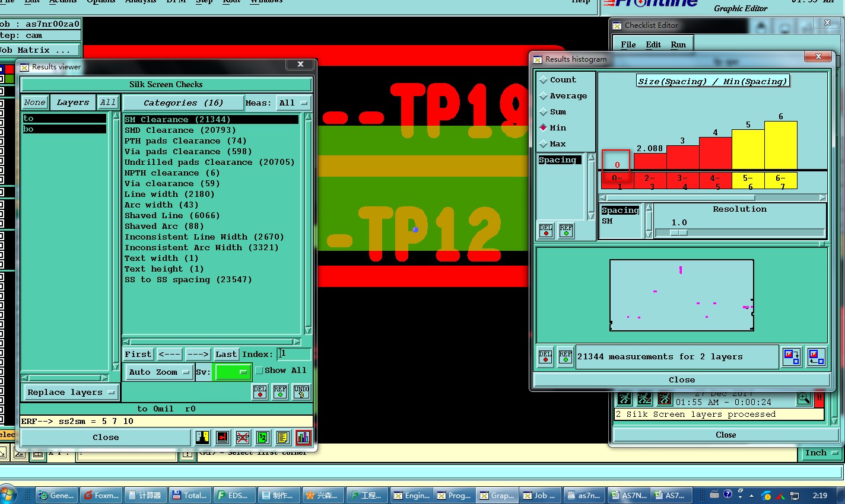Image resolution: width=845 pixels, height=504 pixels.
Task: Open File menu in Checklist Editor
Action: pos(628,44)
